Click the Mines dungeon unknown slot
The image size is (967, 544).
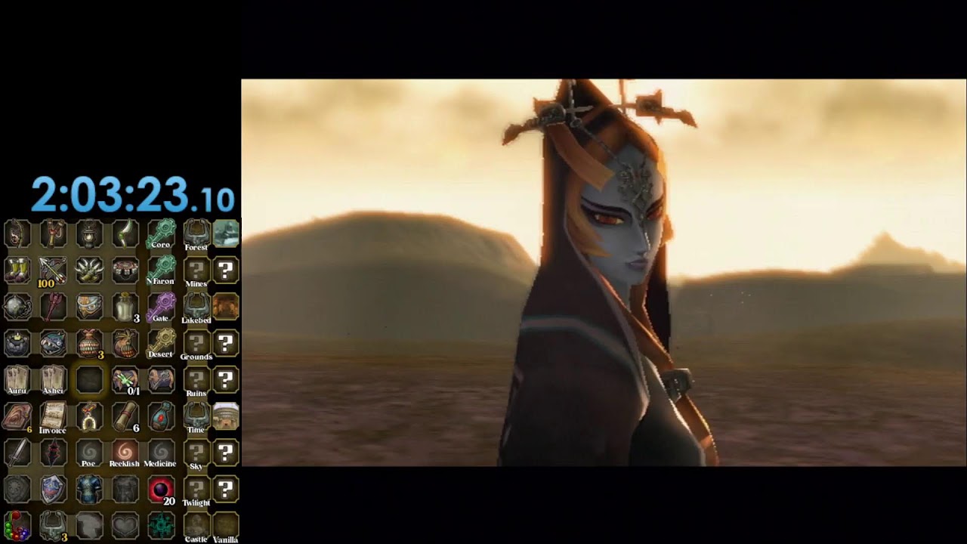[x=196, y=270]
